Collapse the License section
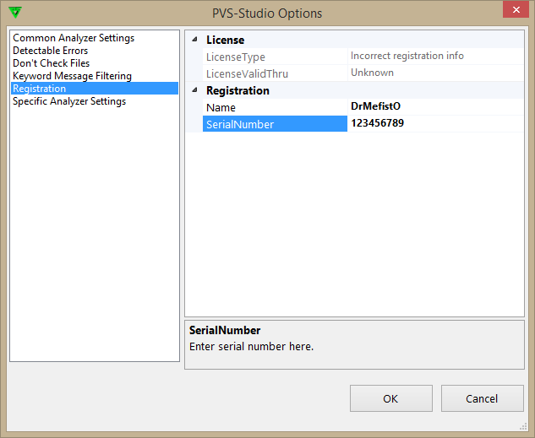 (195, 40)
